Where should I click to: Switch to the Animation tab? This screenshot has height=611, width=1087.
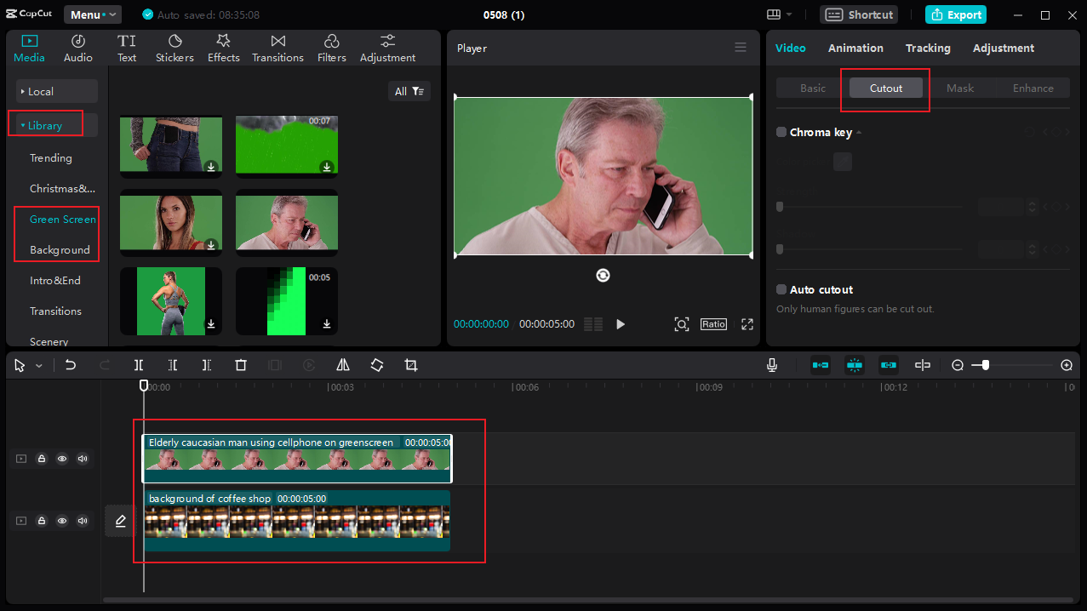tap(855, 49)
